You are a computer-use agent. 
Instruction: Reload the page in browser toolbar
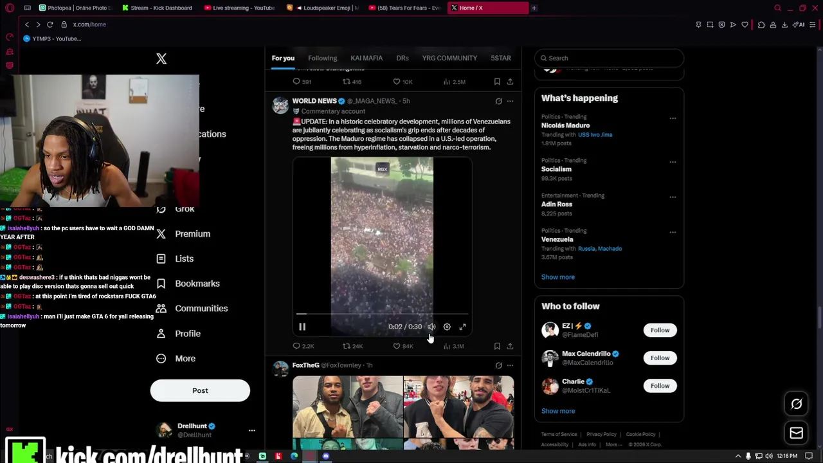coord(50,24)
